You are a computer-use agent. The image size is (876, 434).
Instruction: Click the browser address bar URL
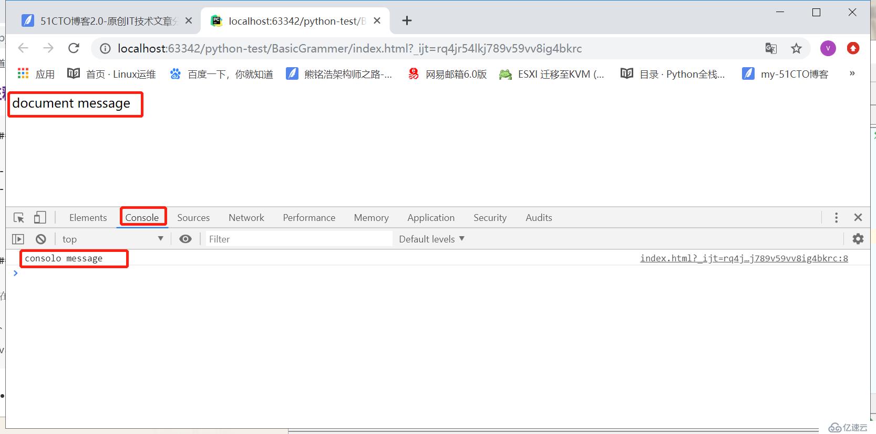(x=349, y=49)
